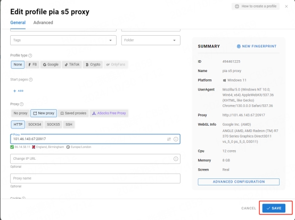295x220 pixels.
Task: Click the Name value pia s5 proxy
Action: pos(232,71)
